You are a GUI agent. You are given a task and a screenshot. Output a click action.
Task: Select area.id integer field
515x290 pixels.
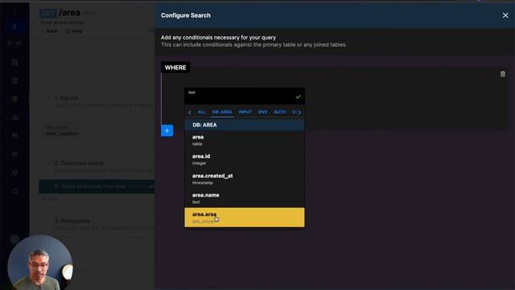pos(245,159)
